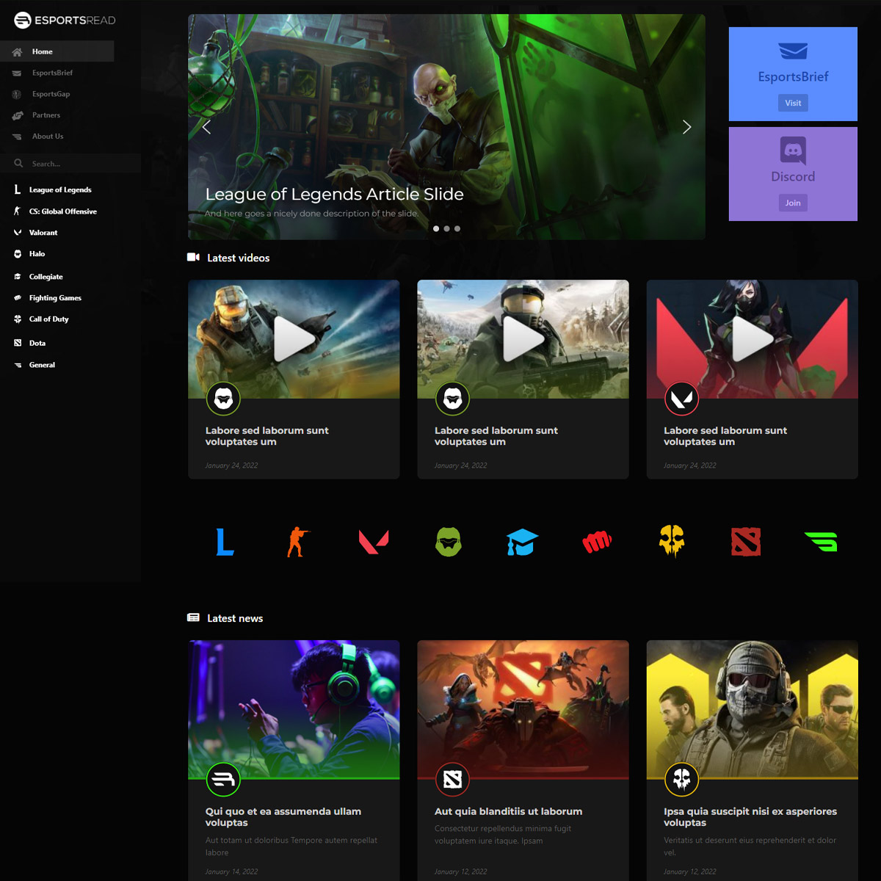The image size is (881, 881).
Task: Open the blue Collegiate graduation cap icon
Action: (x=523, y=542)
